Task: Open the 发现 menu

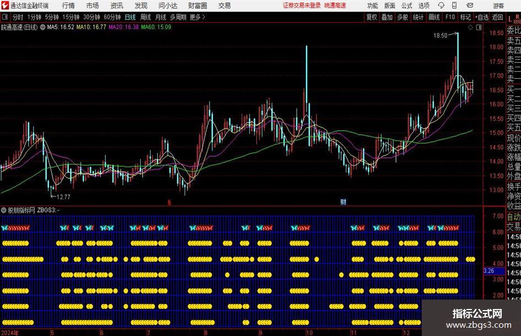Action: [x=141, y=6]
